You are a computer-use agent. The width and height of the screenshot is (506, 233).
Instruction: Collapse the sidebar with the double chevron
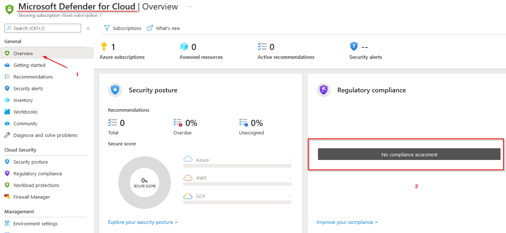[88, 28]
